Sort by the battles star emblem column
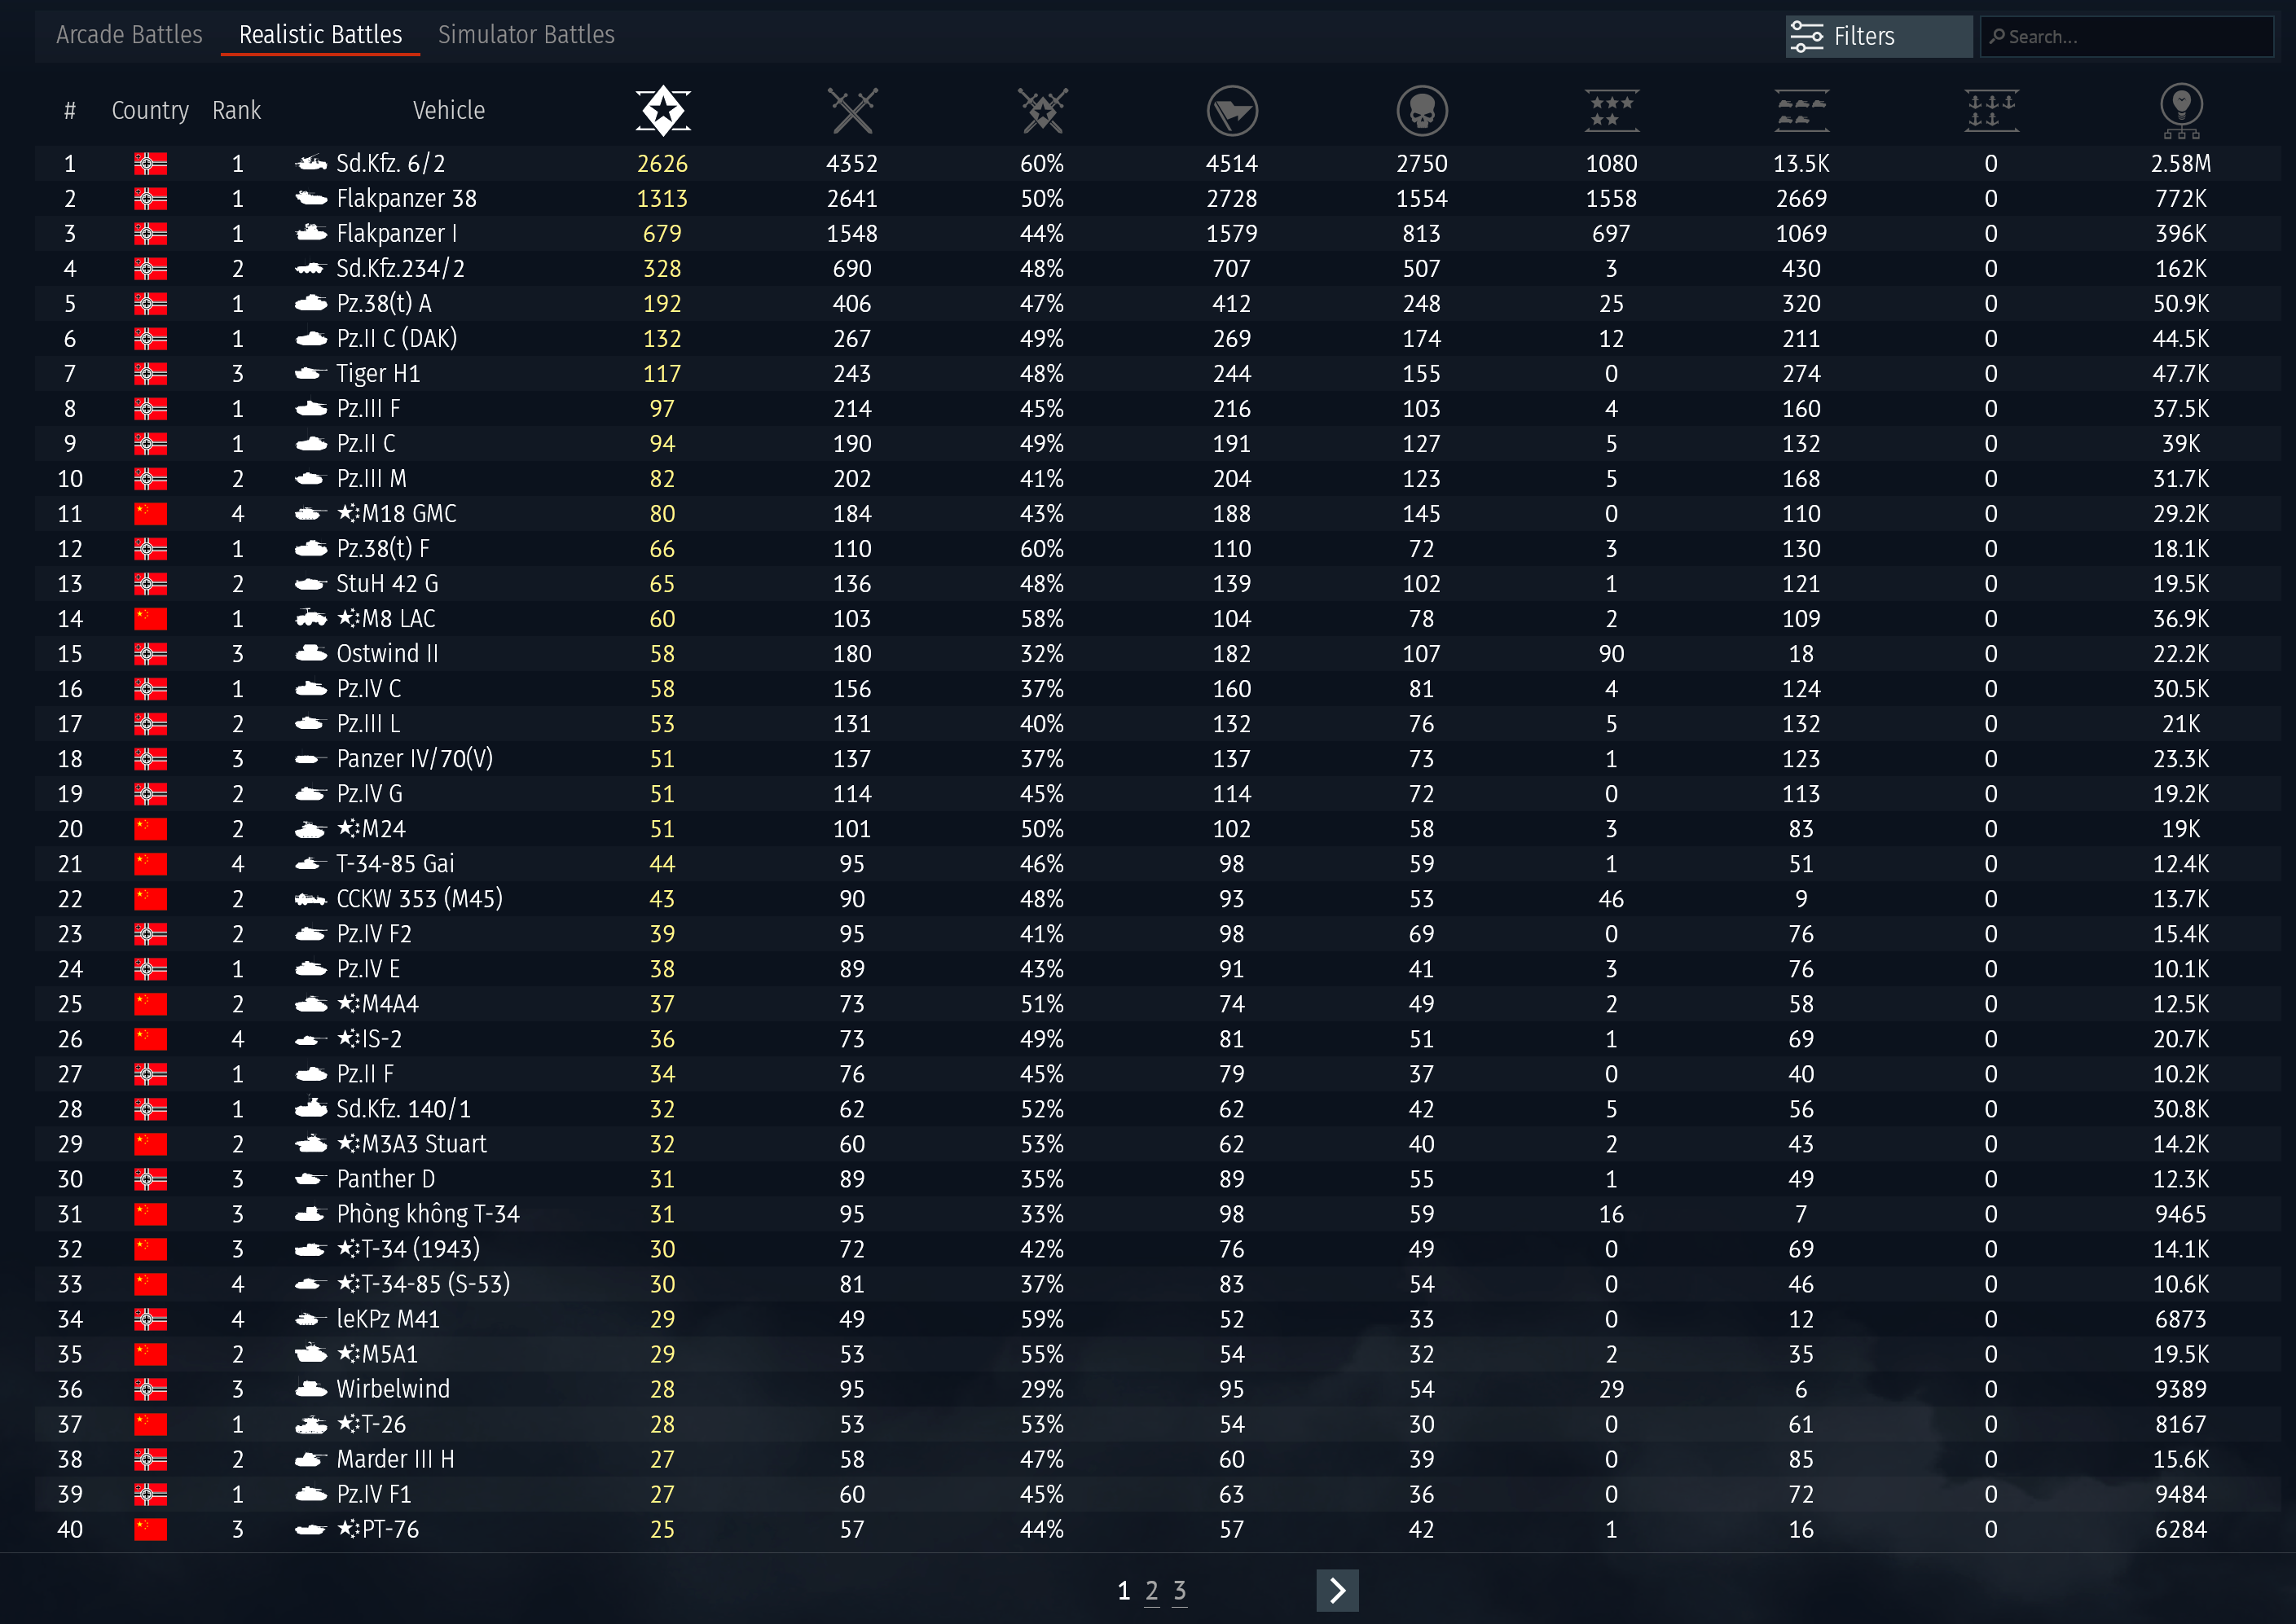Viewport: 2296px width, 1624px height. 662,110
